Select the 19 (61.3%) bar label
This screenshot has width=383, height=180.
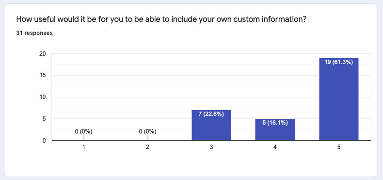pyautogui.click(x=339, y=62)
